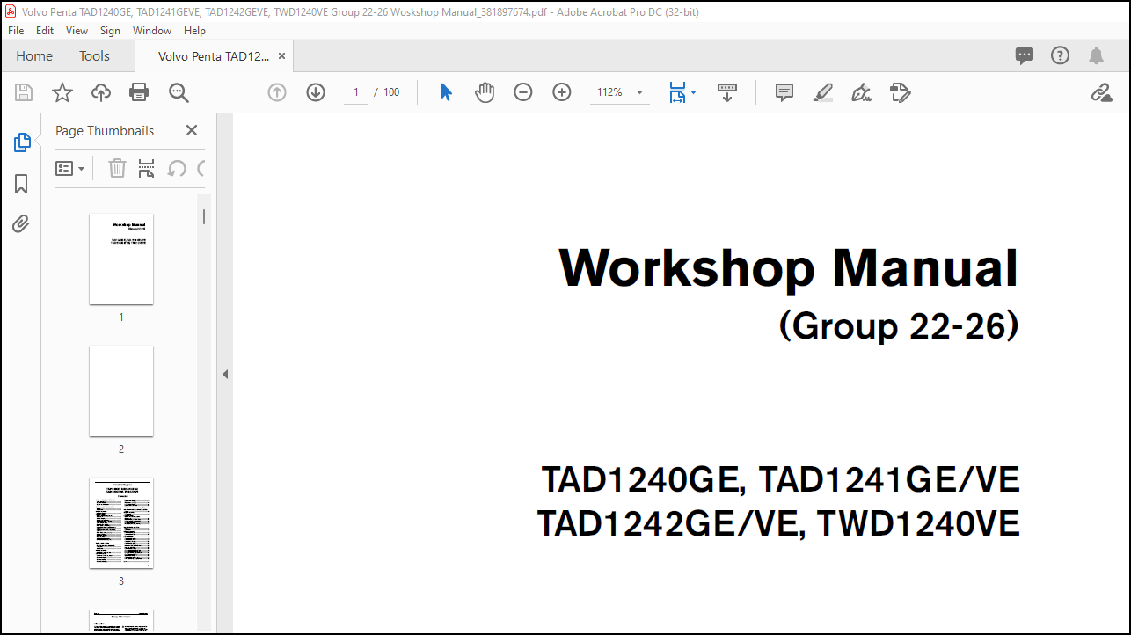Switch to the Tools tab
1131x635 pixels.
[94, 55]
